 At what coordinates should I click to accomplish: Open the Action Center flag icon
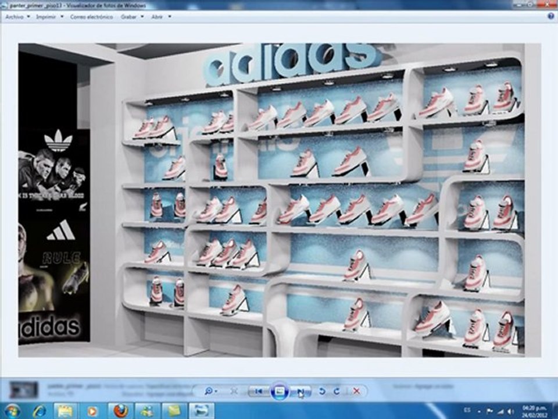489,411
